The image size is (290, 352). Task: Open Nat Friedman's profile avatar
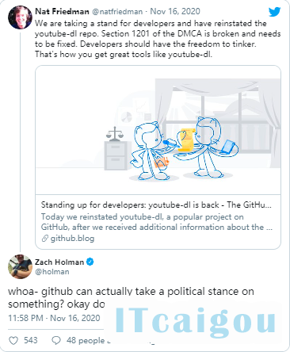coord(20,17)
